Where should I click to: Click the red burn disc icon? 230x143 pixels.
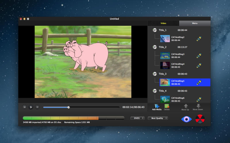coord(200,119)
